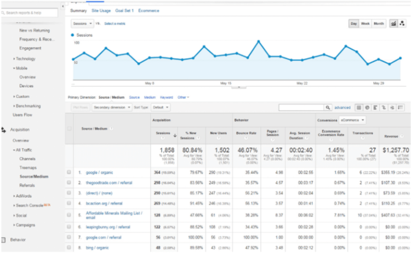This screenshot has width=411, height=258.
Task: Set primary dimension to Medium
Action: pyautogui.click(x=150, y=98)
